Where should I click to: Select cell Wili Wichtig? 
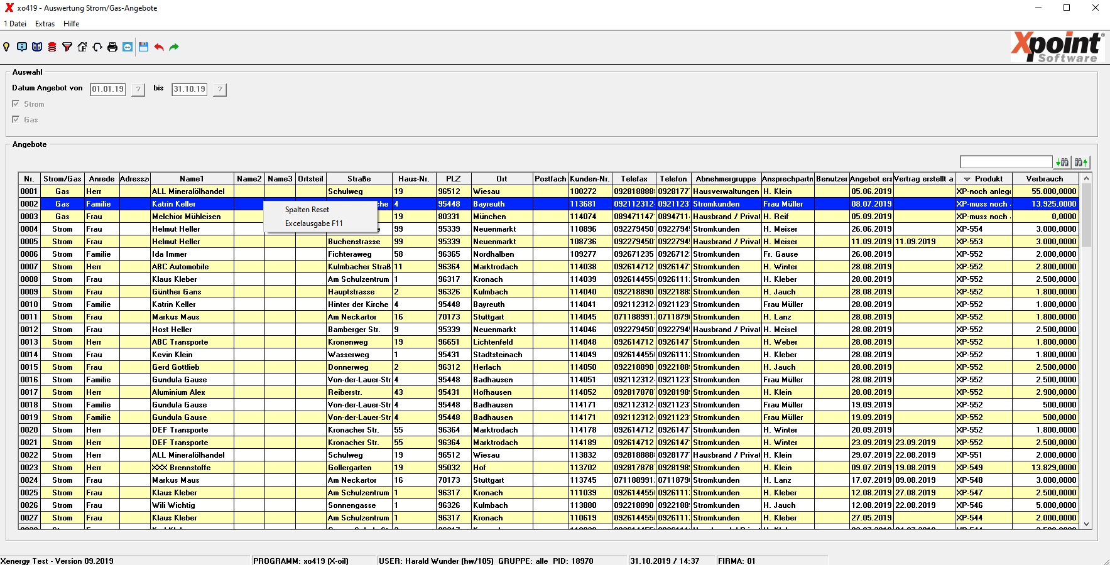click(192, 505)
